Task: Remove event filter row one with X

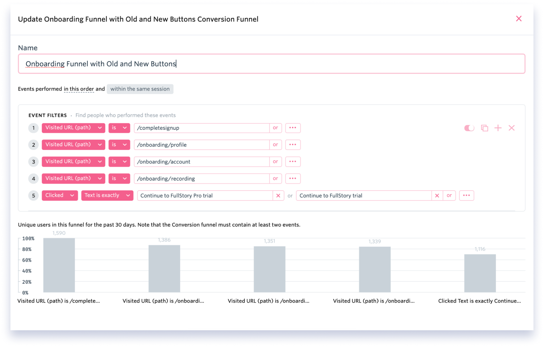Action: click(x=512, y=128)
